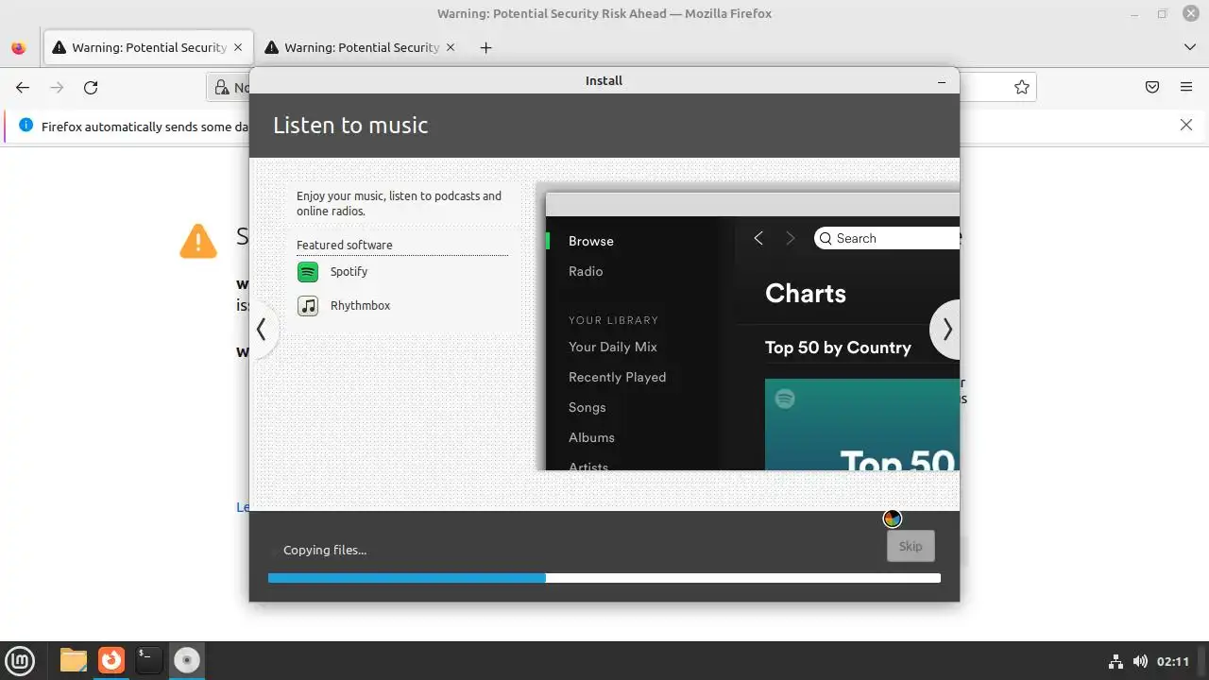Open Firefox list all tabs dropdown
The image size is (1209, 680).
[x=1189, y=47]
